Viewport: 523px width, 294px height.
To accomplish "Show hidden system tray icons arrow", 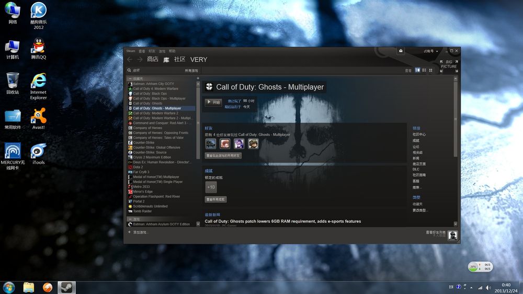I will pos(471,287).
